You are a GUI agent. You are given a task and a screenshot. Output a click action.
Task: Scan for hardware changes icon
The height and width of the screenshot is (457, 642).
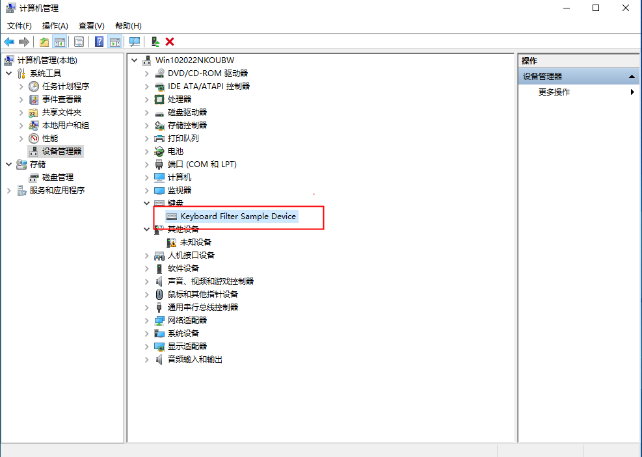[x=135, y=42]
